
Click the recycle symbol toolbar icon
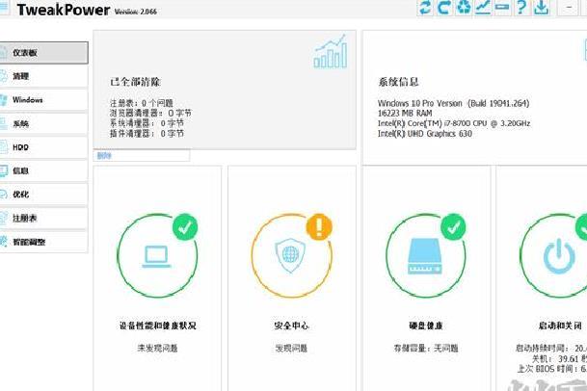coord(464,7)
